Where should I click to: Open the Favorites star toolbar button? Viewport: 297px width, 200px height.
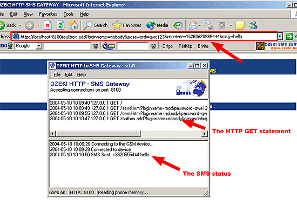[x=126, y=25]
